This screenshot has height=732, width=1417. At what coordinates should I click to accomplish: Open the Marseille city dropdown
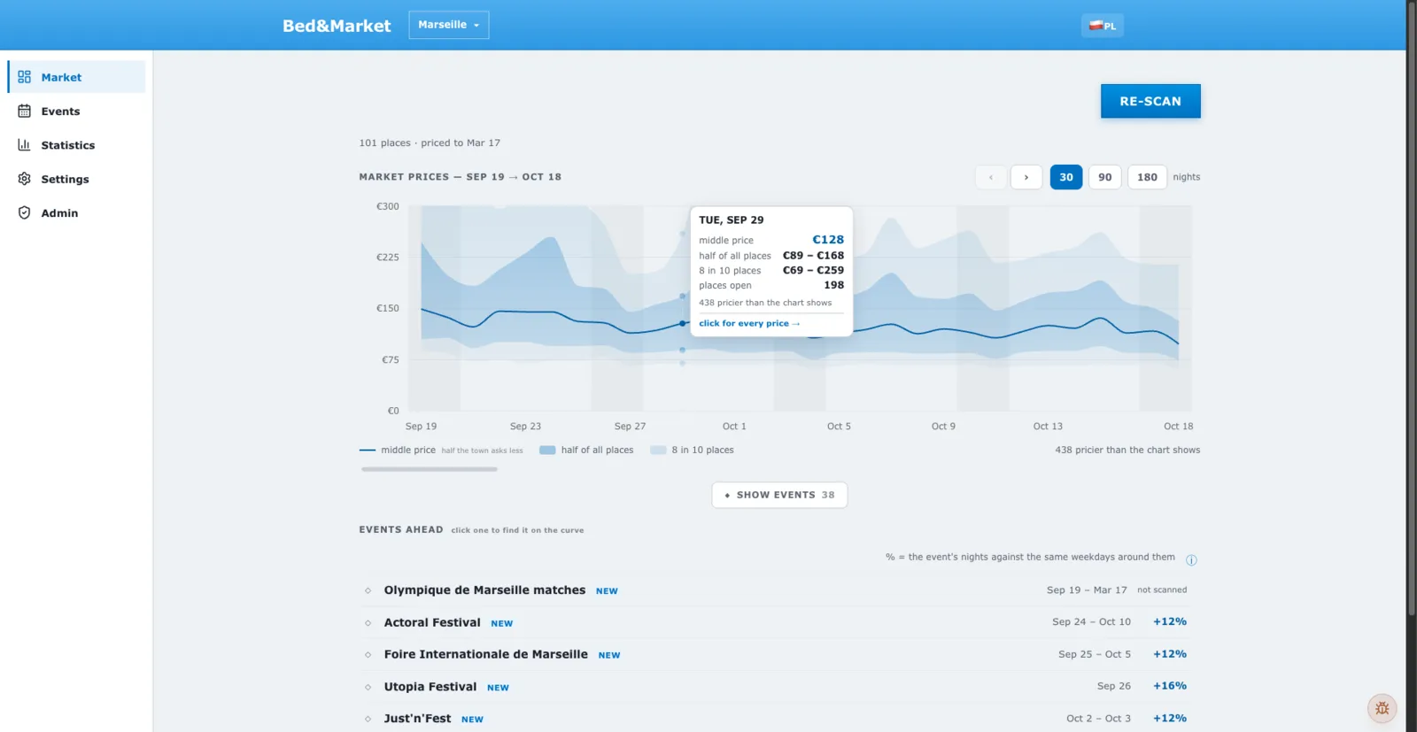coord(448,25)
